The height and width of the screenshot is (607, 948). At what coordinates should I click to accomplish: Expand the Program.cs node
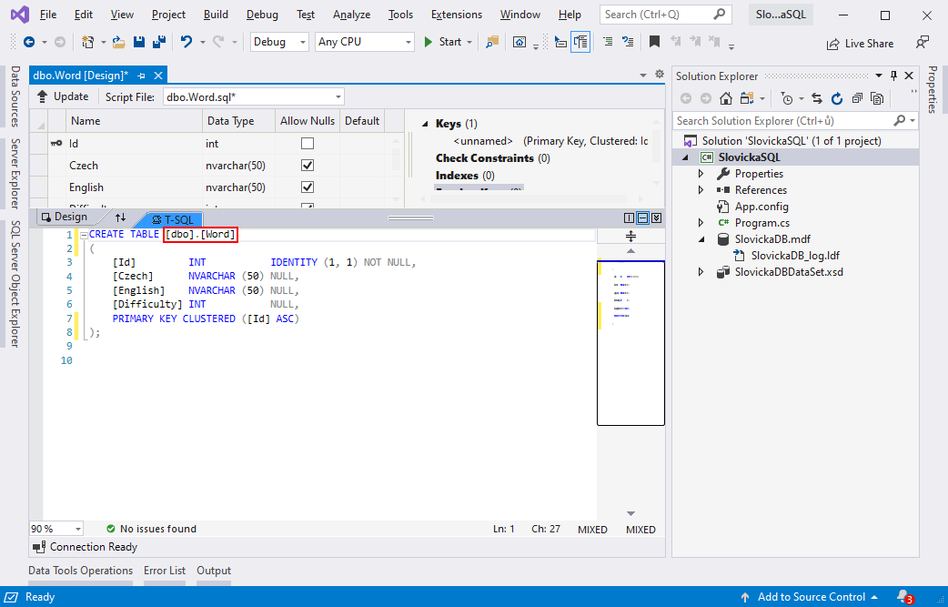701,222
